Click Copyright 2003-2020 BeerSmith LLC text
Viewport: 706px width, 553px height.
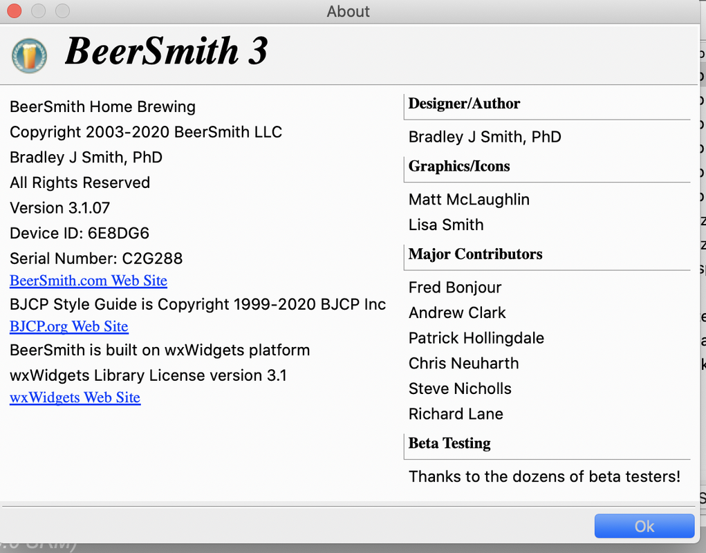(x=146, y=132)
